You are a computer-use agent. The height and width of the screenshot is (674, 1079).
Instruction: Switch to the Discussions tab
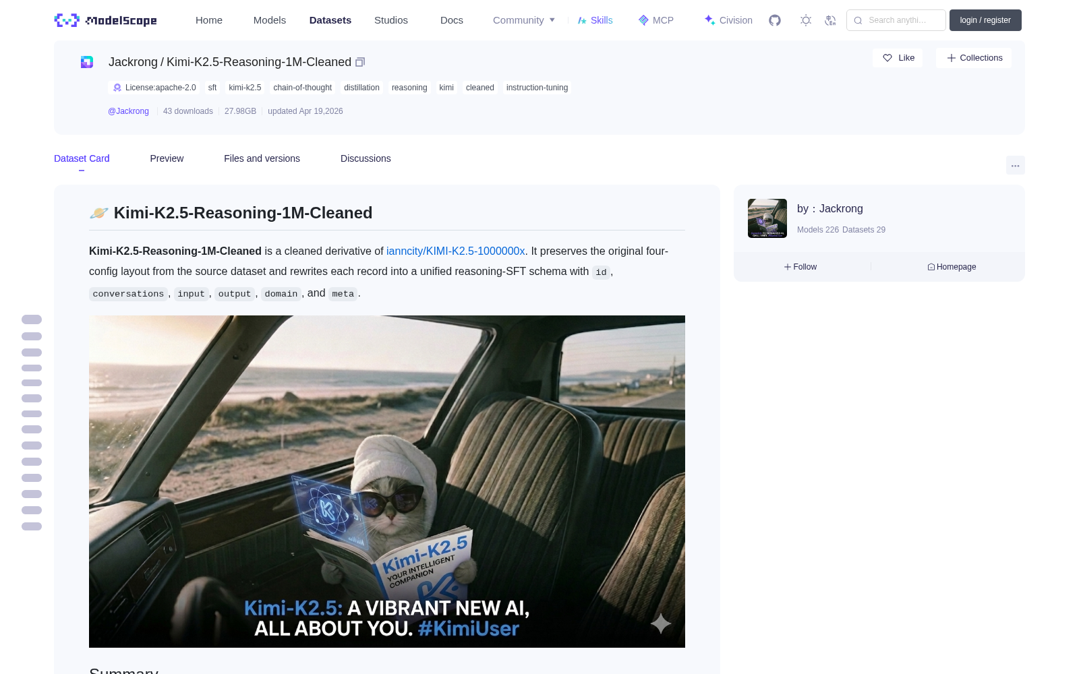366,158
